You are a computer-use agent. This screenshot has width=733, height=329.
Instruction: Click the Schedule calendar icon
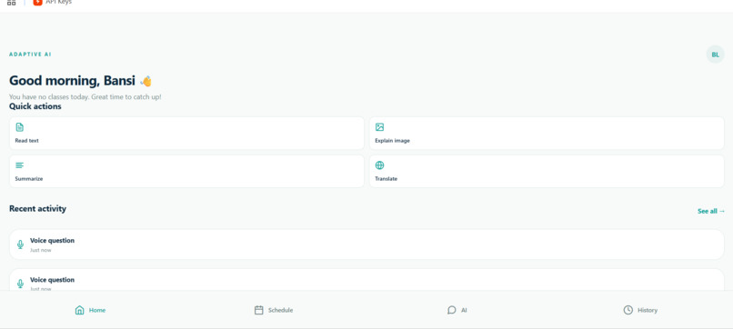coord(258,310)
